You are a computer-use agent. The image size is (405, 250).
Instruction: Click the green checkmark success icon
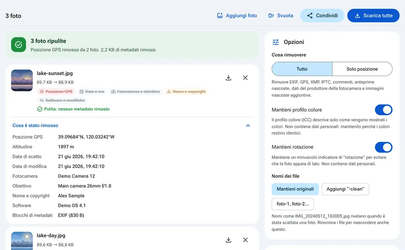(x=19, y=45)
